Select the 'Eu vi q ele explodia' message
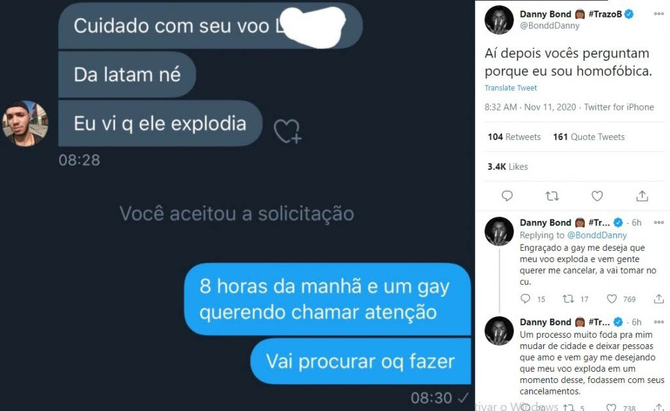670x411 pixels. coord(160,123)
